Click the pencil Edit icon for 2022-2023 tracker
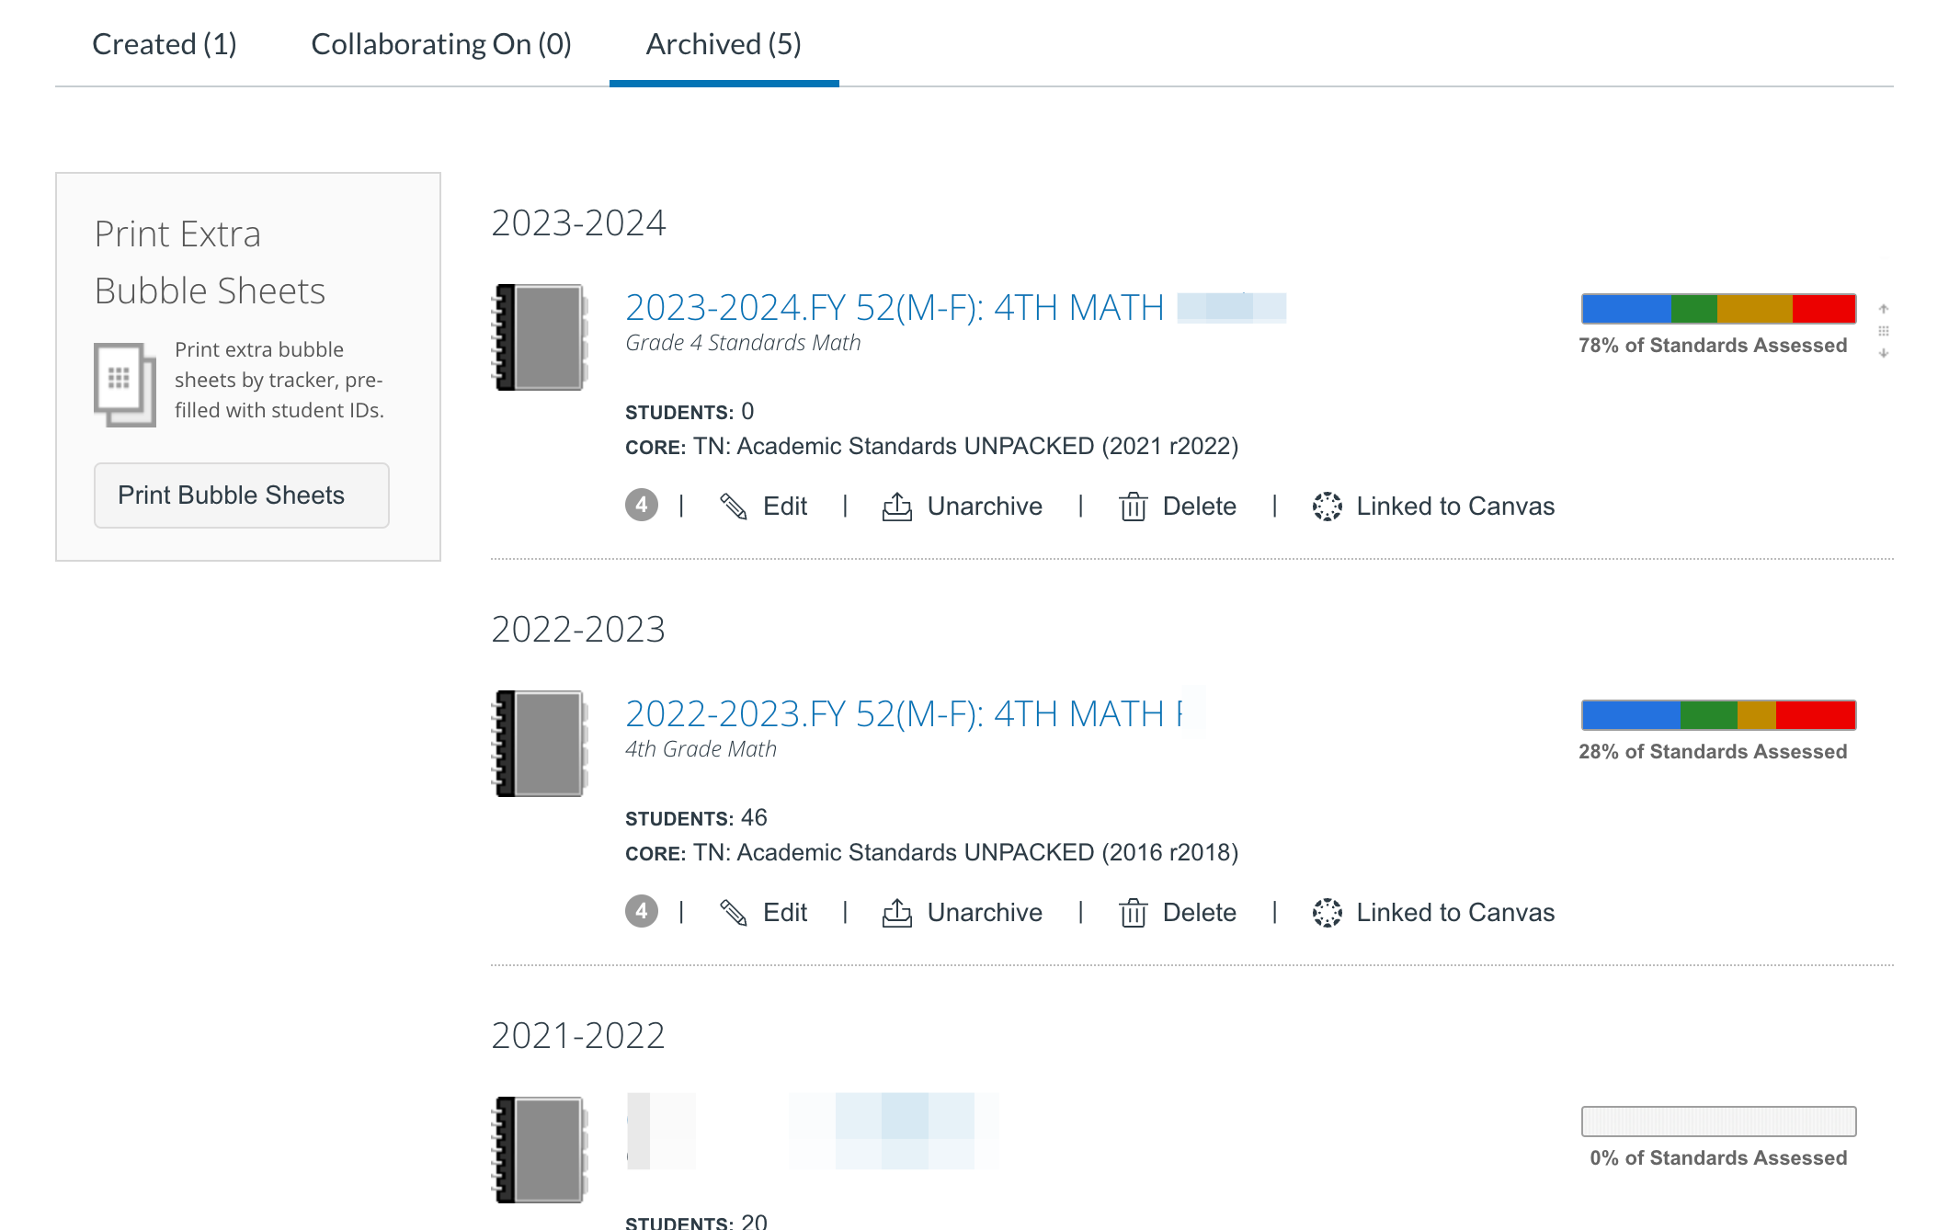Image resolution: width=1949 pixels, height=1230 pixels. [x=734, y=913]
